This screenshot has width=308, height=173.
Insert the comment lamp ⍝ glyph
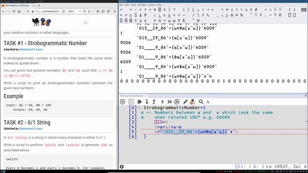(160, 20)
